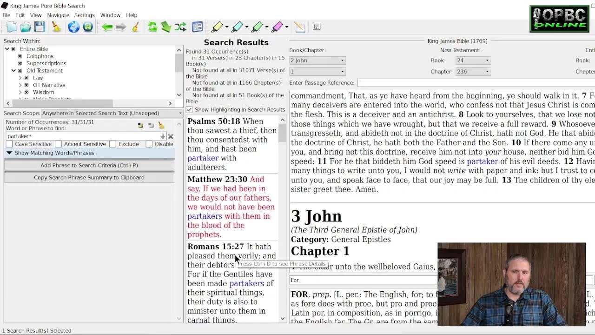Select the Romans 15:27 search result
Viewport: 595px width, 335px height.
point(232,283)
